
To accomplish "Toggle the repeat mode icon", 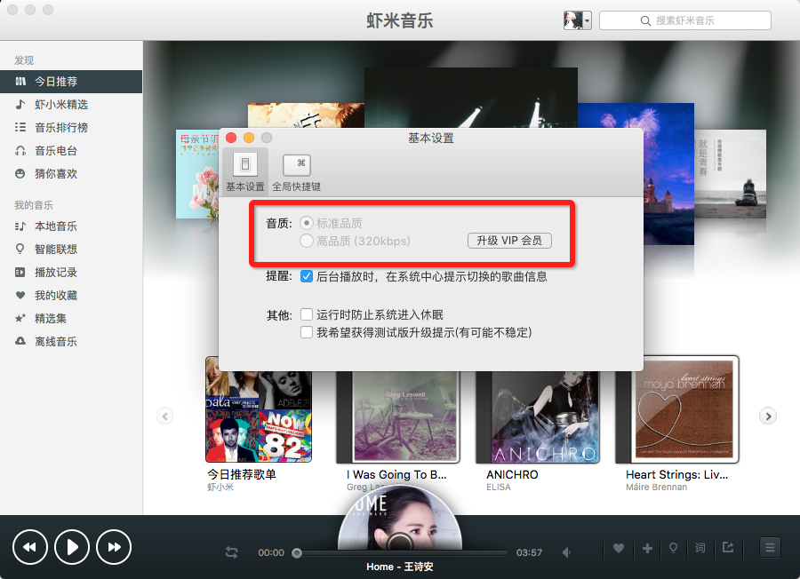I will click(232, 552).
